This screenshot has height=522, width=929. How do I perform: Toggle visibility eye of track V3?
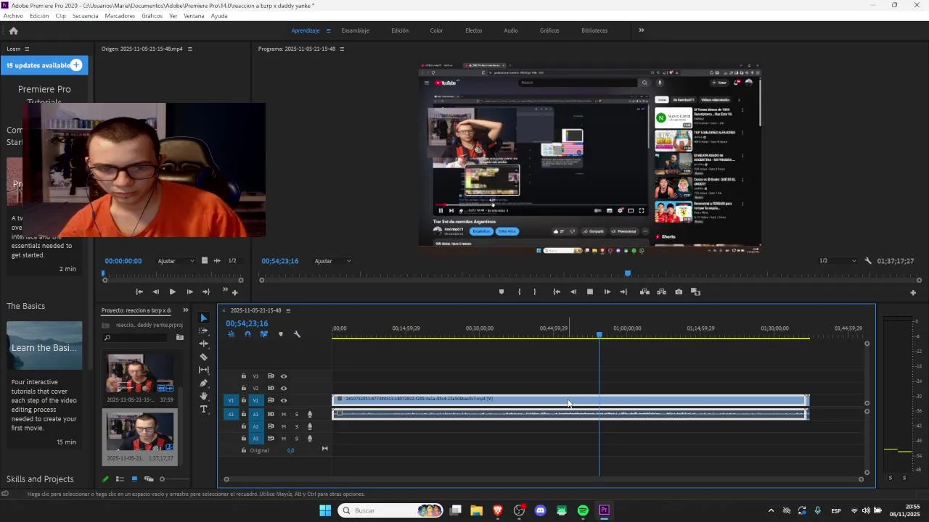284,376
